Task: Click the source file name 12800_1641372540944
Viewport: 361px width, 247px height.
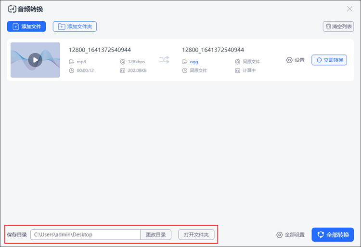Action: click(x=100, y=50)
